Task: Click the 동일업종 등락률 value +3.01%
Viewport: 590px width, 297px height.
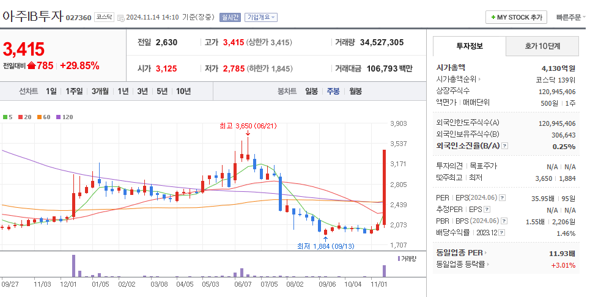Action: (563, 265)
